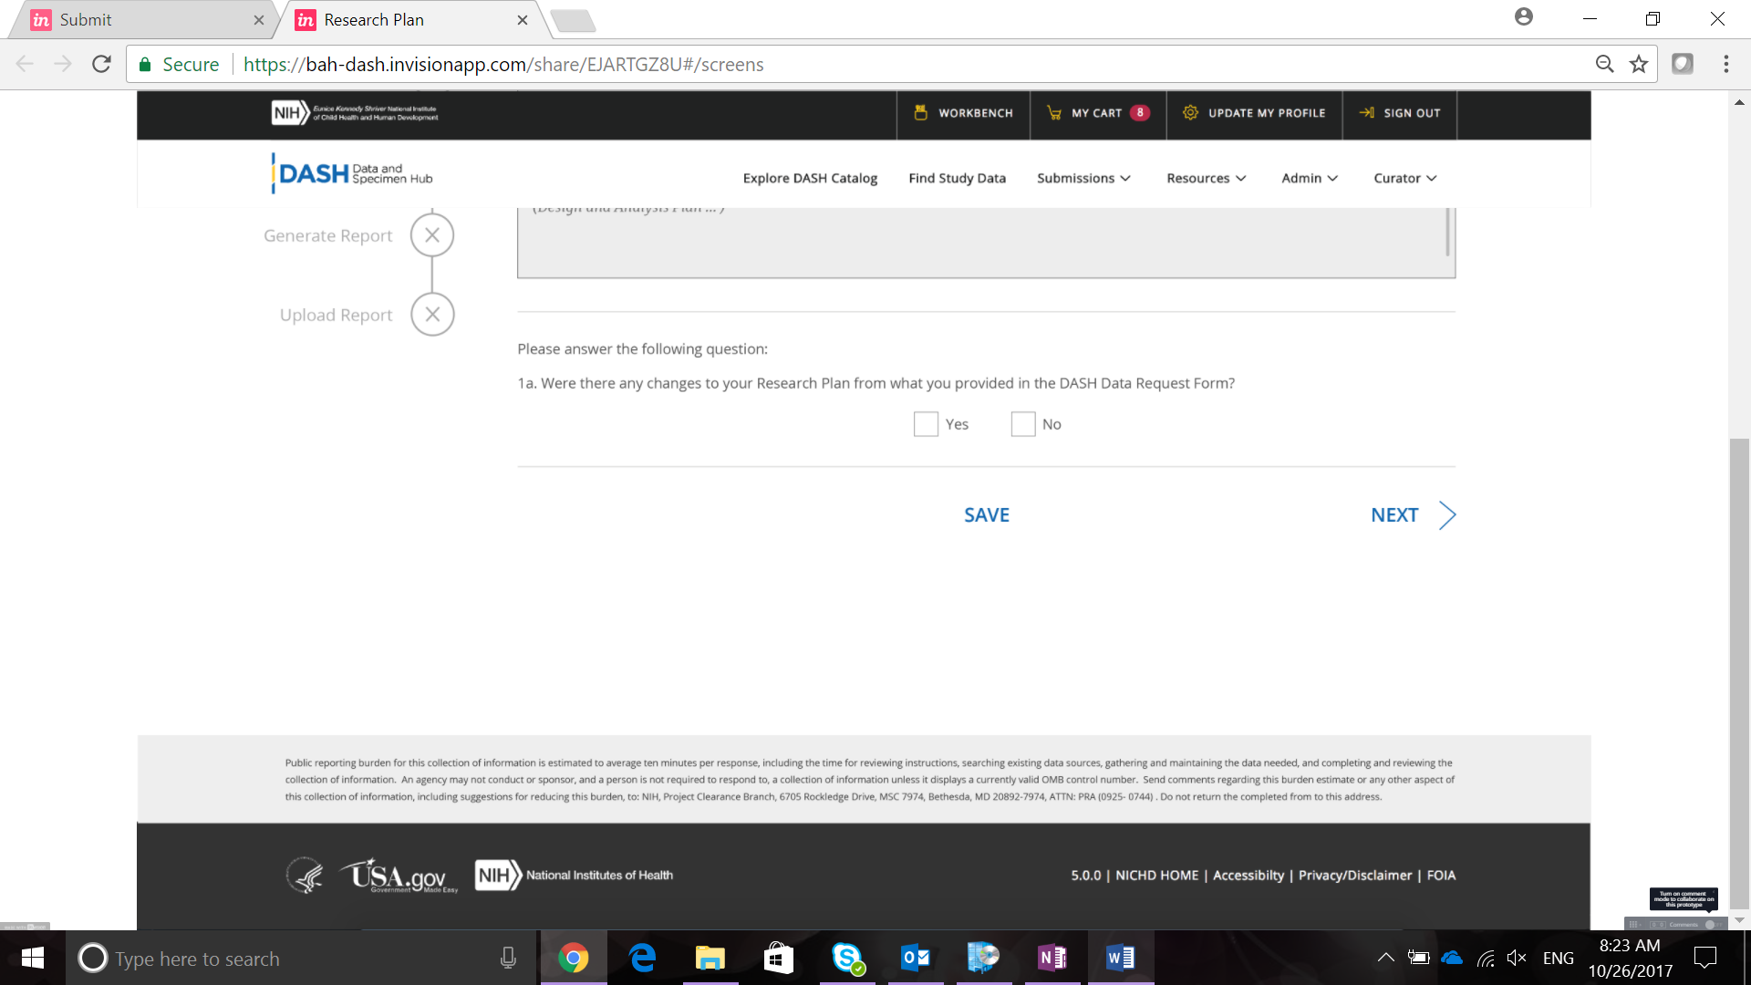Image resolution: width=1751 pixels, height=985 pixels.
Task: Click the My Cart shopping cart icon
Action: pos(1054,113)
